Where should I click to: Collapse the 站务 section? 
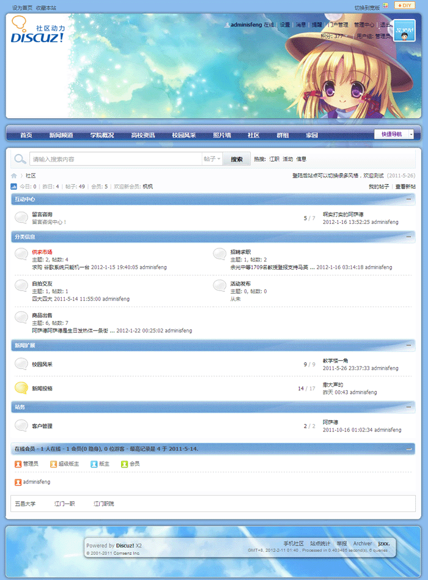(408, 406)
